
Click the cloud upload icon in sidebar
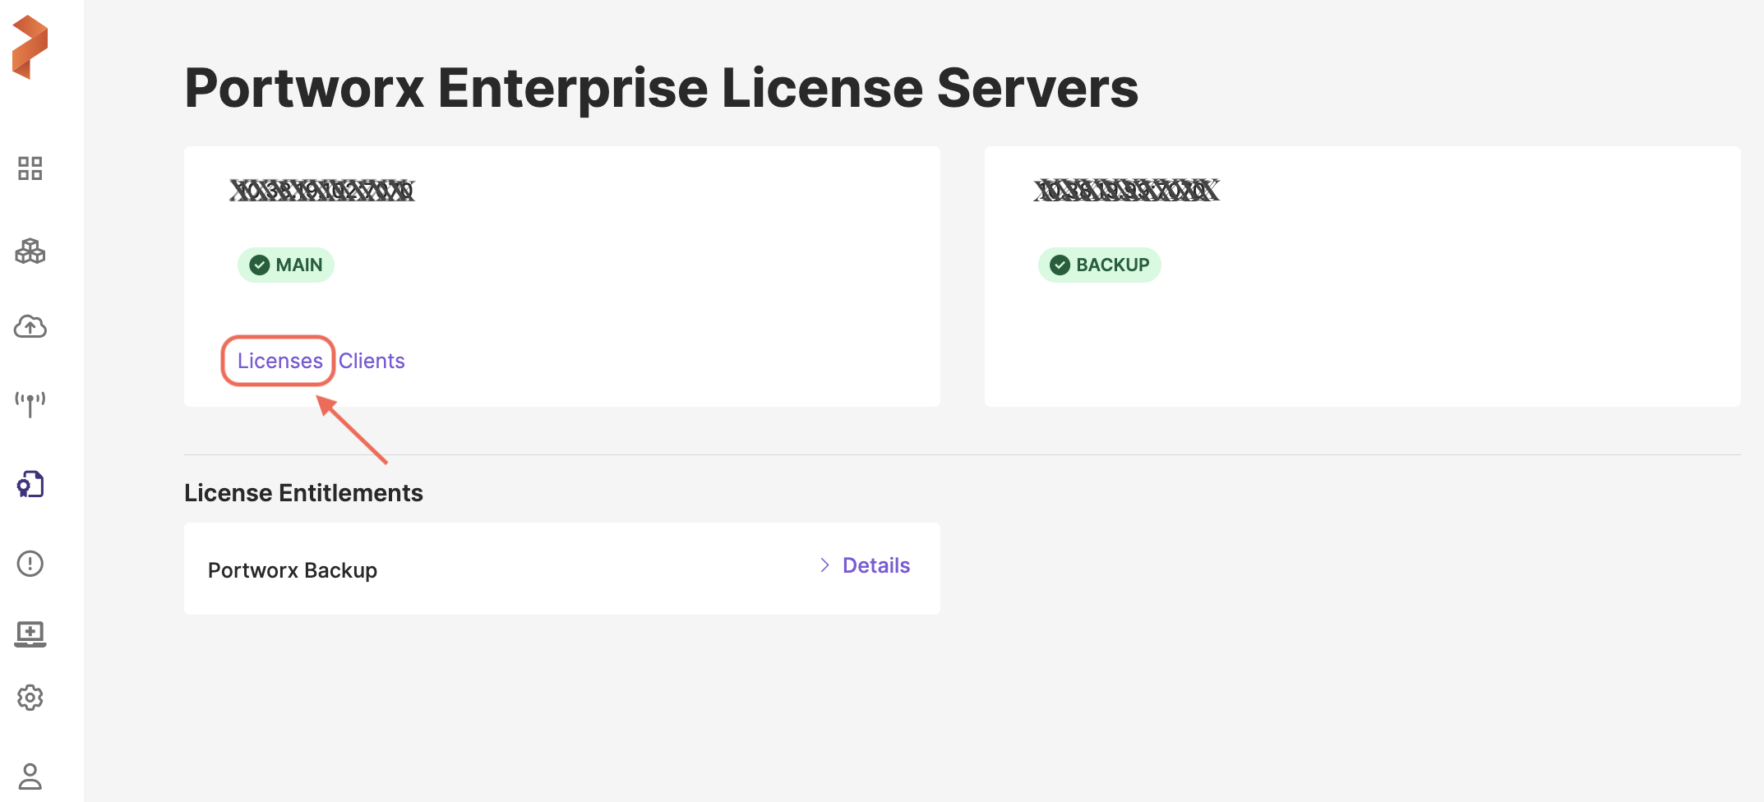pos(30,327)
